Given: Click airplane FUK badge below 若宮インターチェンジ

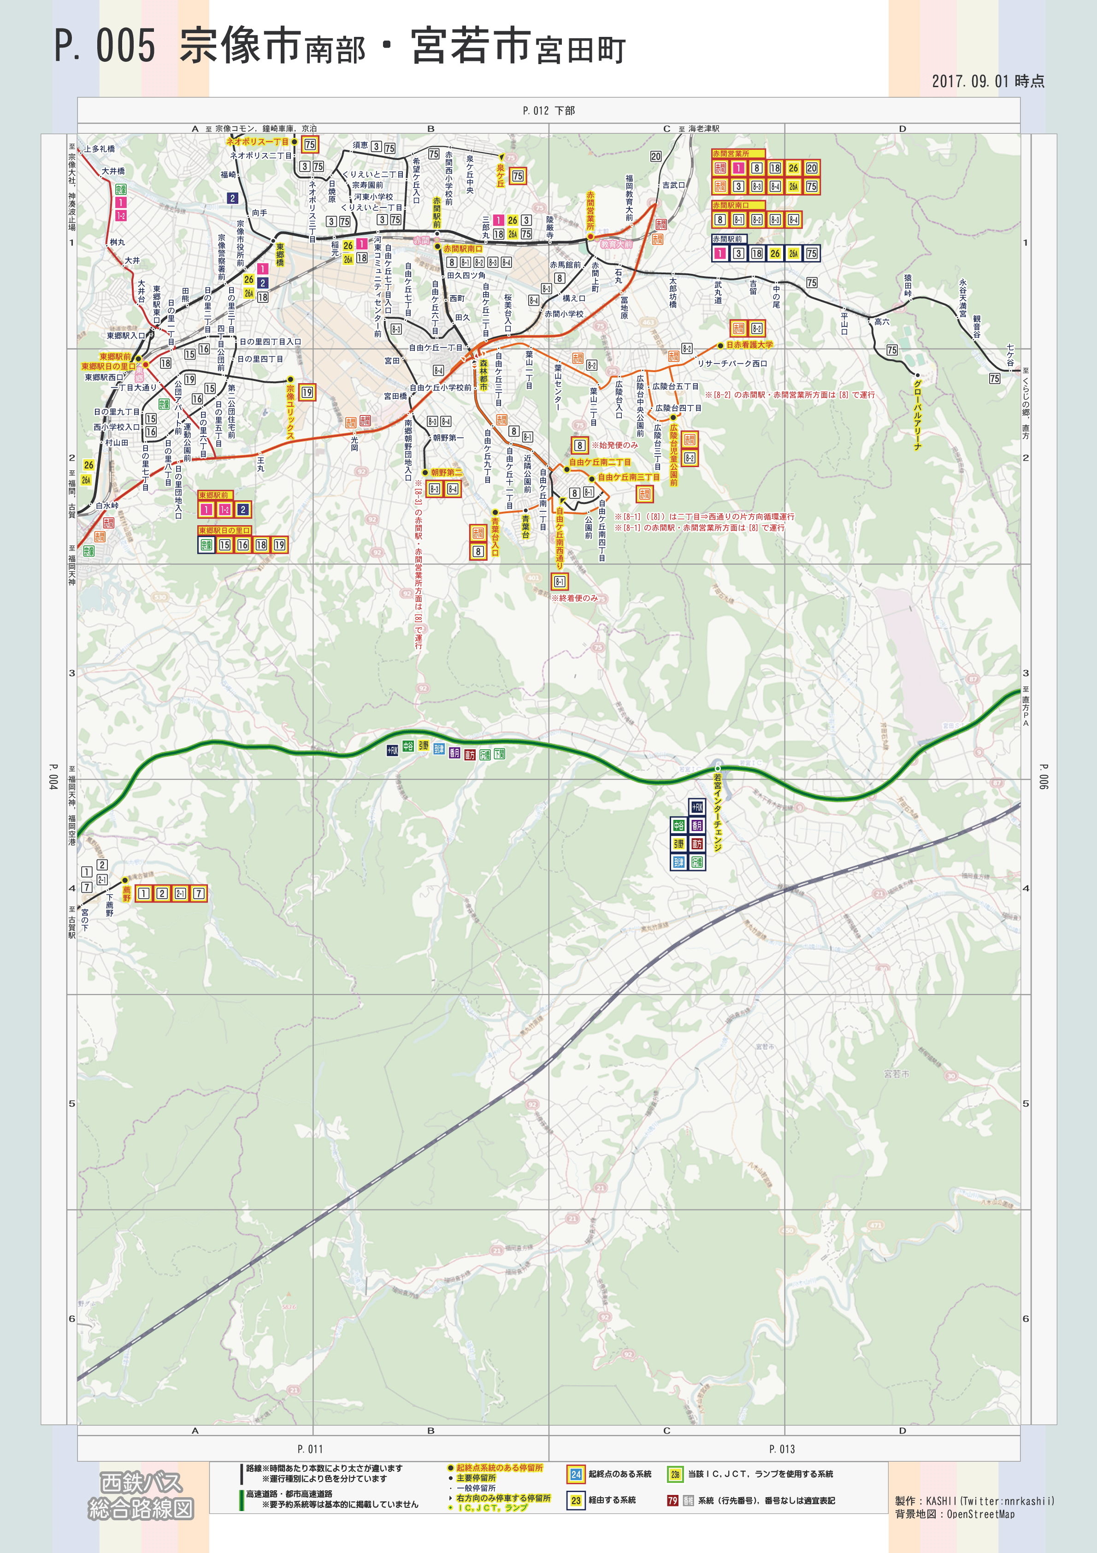Looking at the screenshot, I should tap(697, 807).
